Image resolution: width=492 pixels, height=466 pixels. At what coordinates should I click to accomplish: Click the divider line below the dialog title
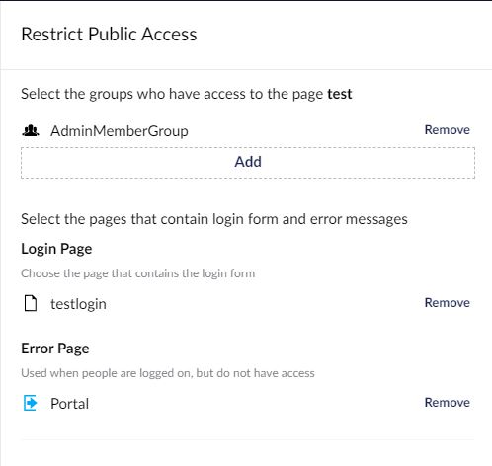point(246,69)
